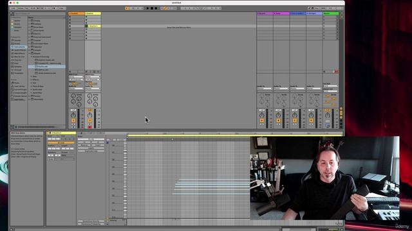412x231 pixels.
Task: Switch to Arrangement view selector icon
Action: coord(342,13)
